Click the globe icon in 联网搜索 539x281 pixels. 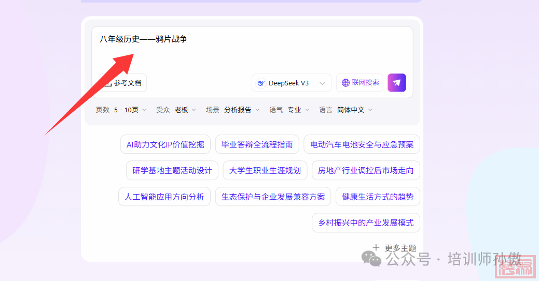(x=345, y=83)
